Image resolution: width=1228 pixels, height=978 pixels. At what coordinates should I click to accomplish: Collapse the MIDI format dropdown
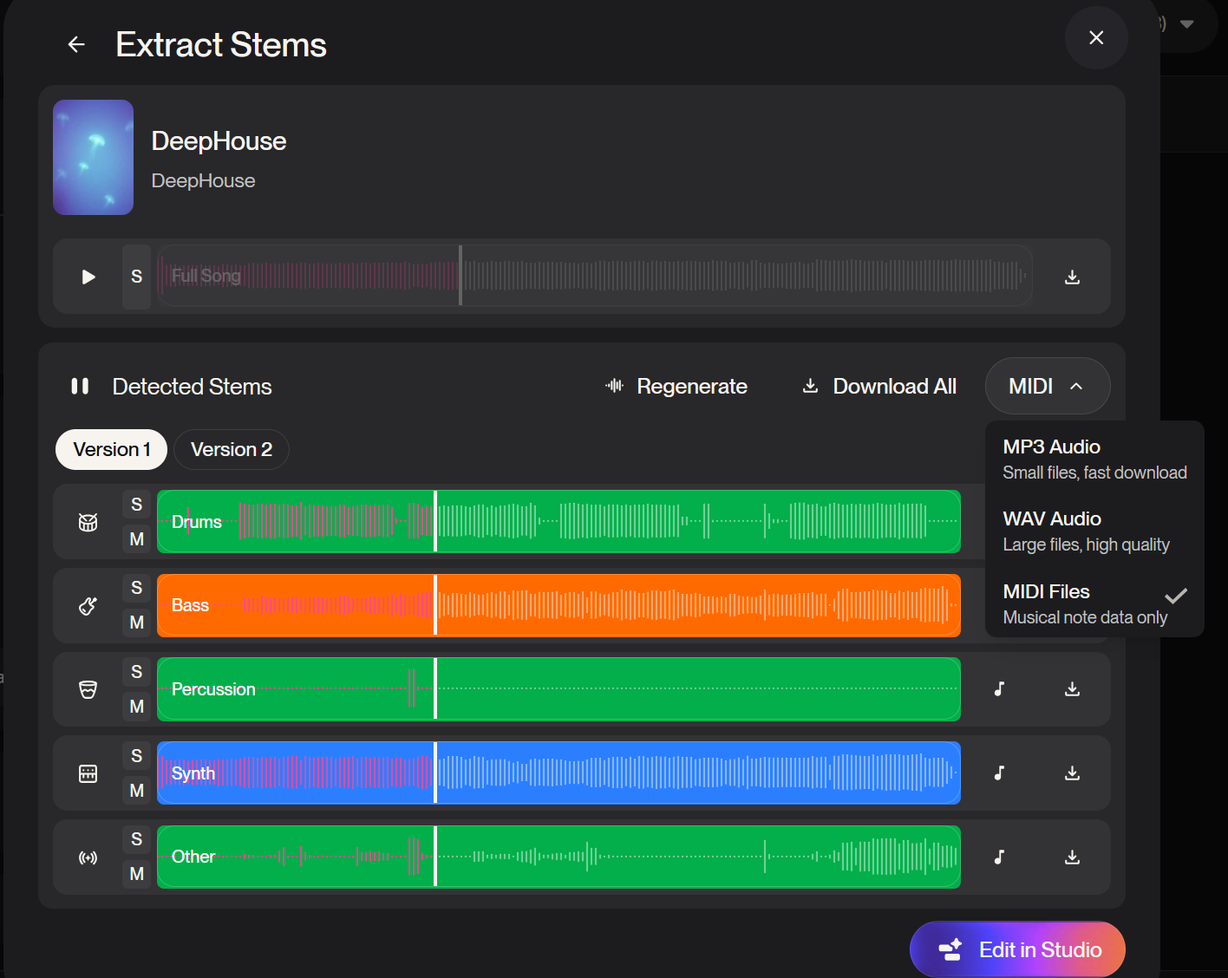click(1047, 386)
